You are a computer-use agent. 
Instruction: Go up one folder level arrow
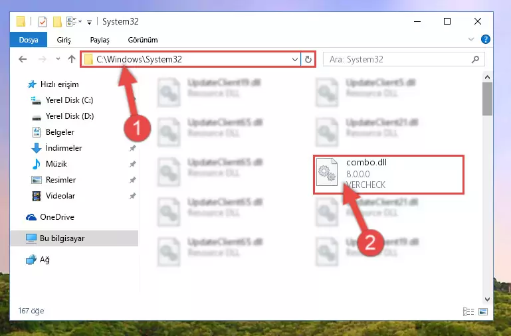click(x=72, y=59)
